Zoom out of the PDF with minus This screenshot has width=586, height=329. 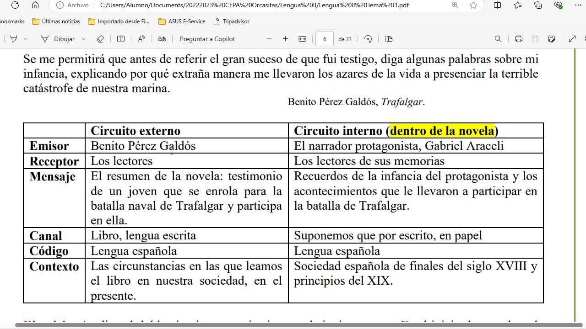click(x=269, y=39)
